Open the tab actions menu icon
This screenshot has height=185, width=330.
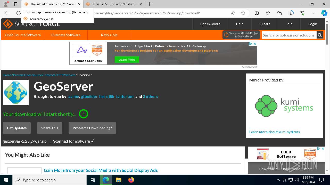coord(15,4)
